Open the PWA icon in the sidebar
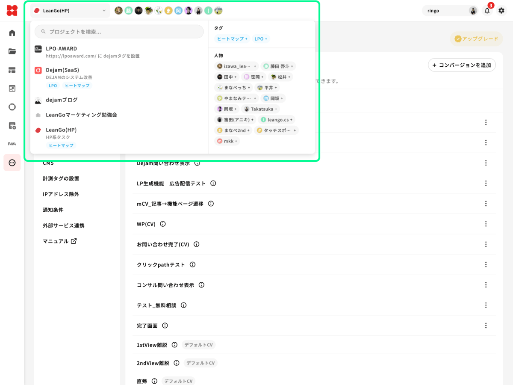 pos(12,144)
